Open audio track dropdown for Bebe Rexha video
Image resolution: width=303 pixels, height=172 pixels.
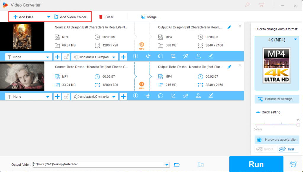click(95, 97)
